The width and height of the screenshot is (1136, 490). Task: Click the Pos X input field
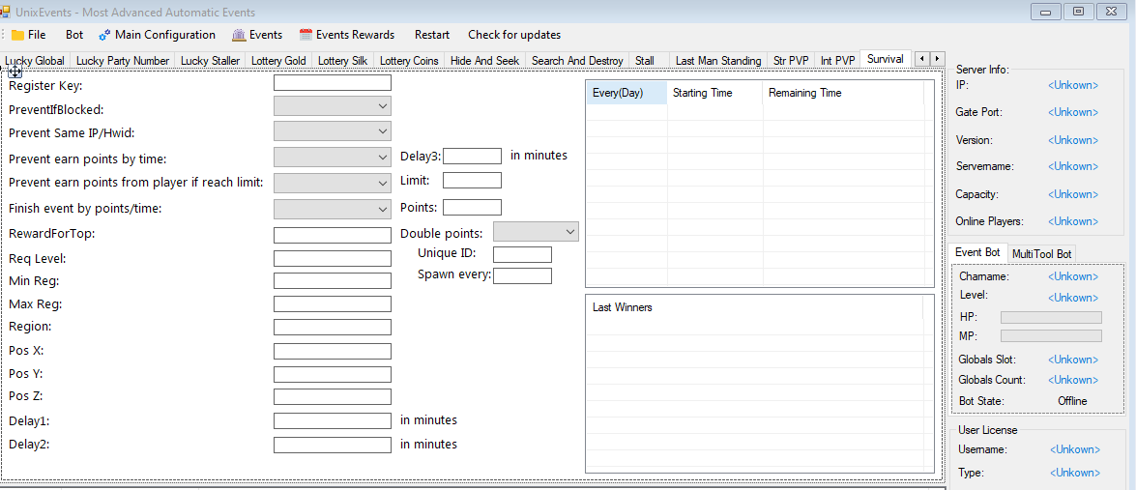click(332, 351)
